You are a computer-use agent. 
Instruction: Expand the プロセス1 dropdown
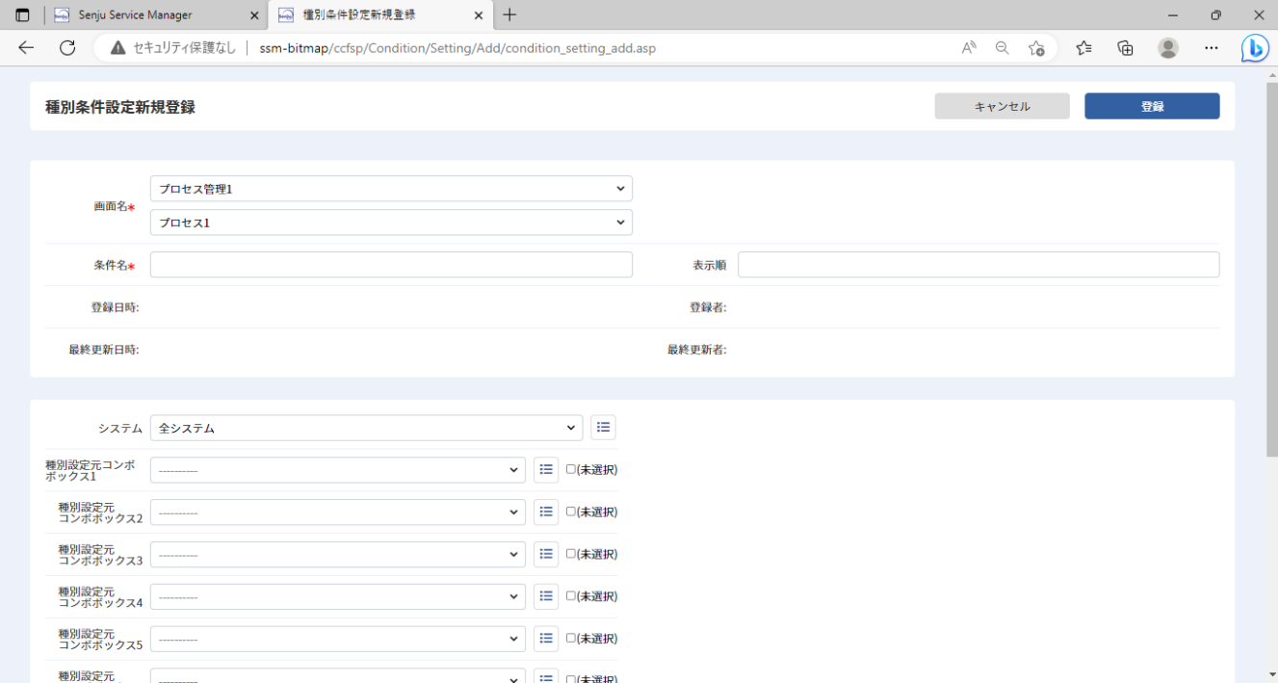coord(391,223)
